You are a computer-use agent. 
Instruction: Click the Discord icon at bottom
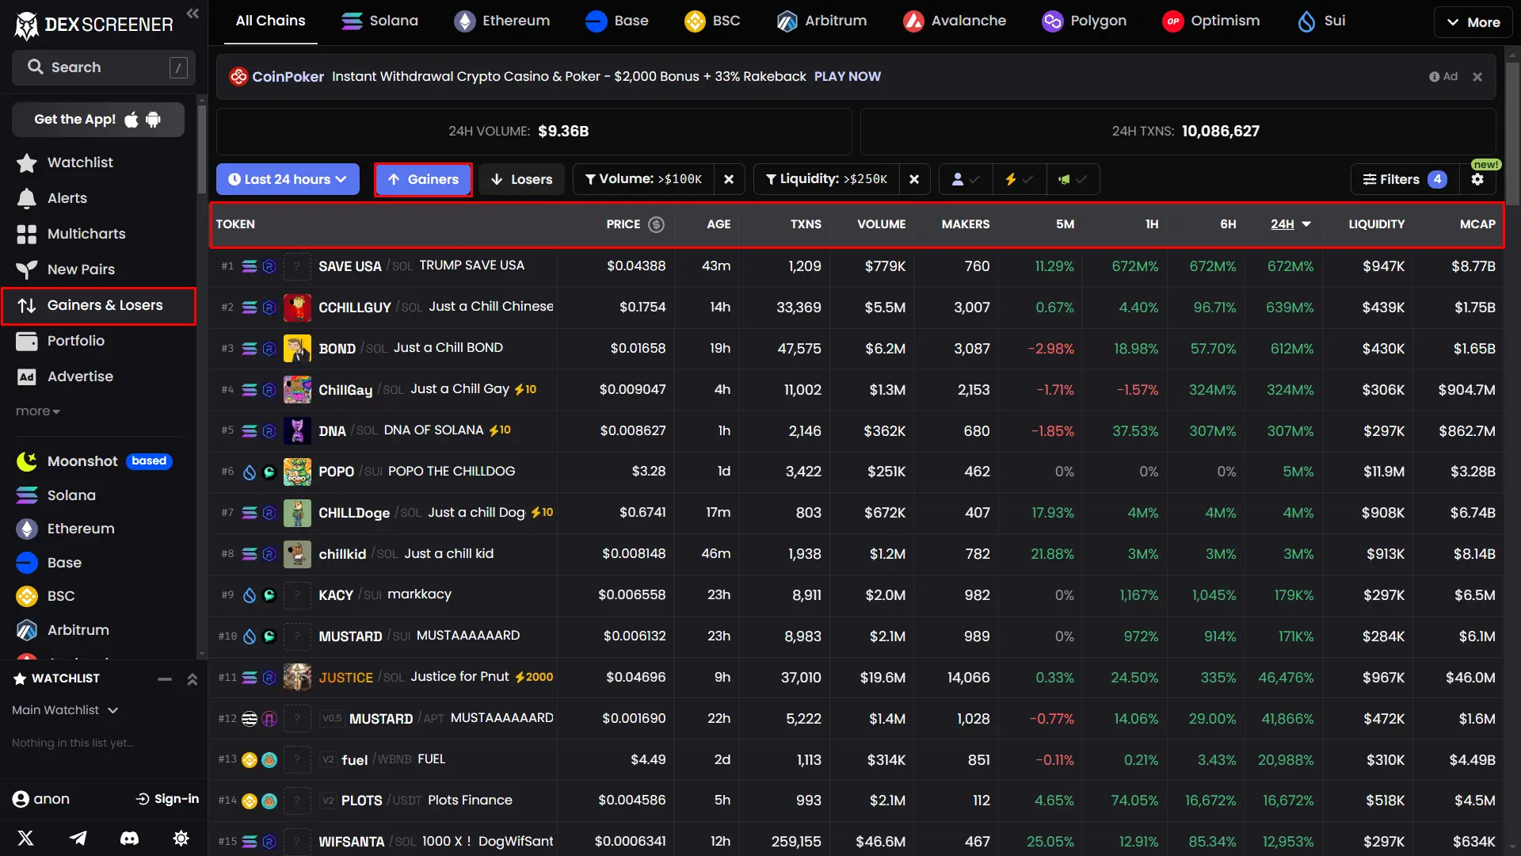coord(129,838)
